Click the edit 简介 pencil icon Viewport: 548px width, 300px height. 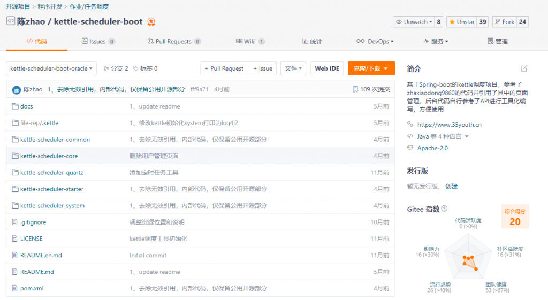click(x=523, y=68)
